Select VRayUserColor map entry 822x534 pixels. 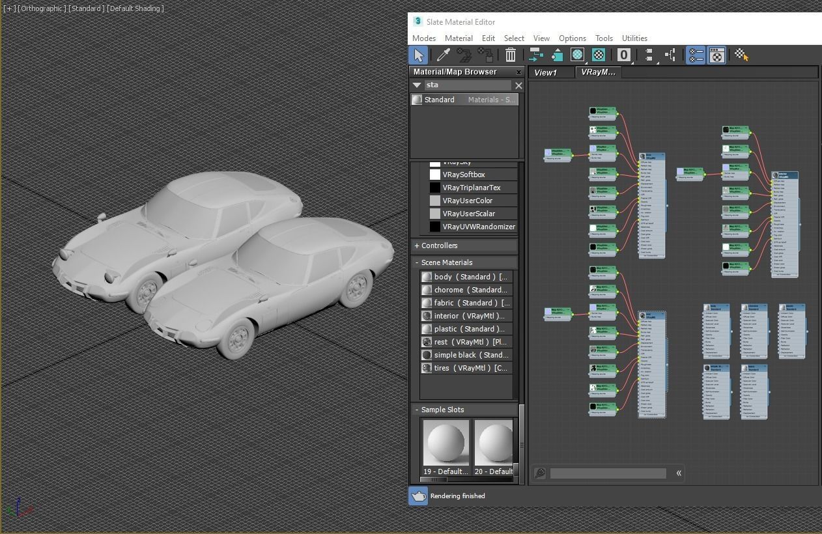(x=473, y=201)
